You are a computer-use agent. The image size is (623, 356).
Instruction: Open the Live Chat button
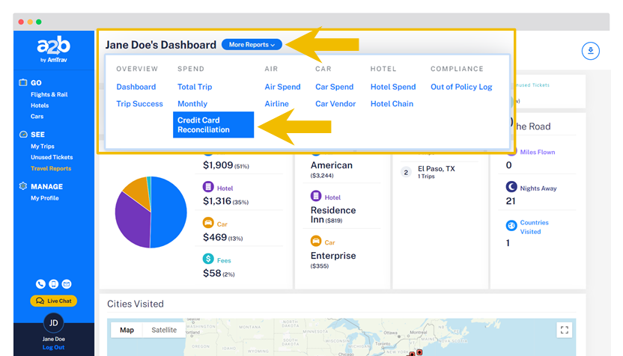point(53,301)
